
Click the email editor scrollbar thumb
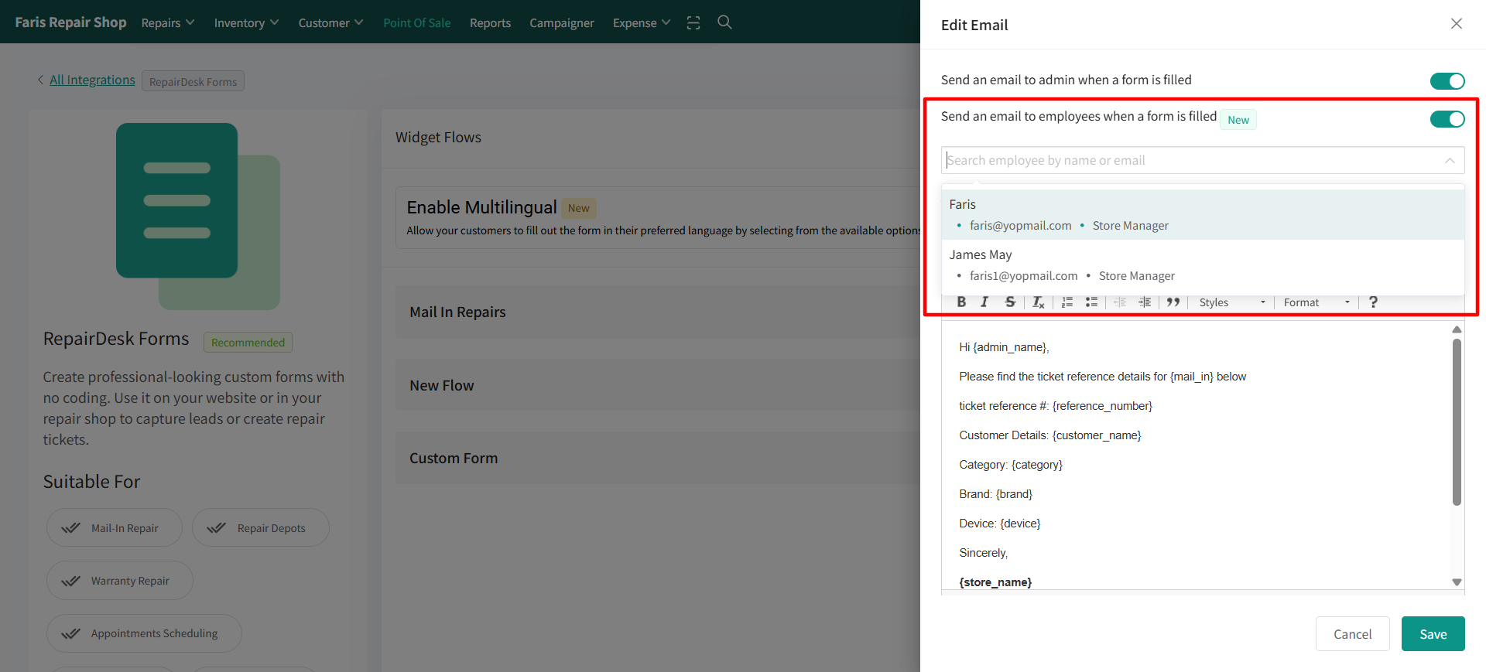(1457, 422)
